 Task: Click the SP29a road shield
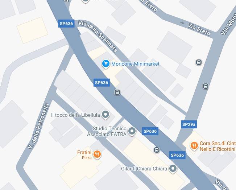coord(189,124)
